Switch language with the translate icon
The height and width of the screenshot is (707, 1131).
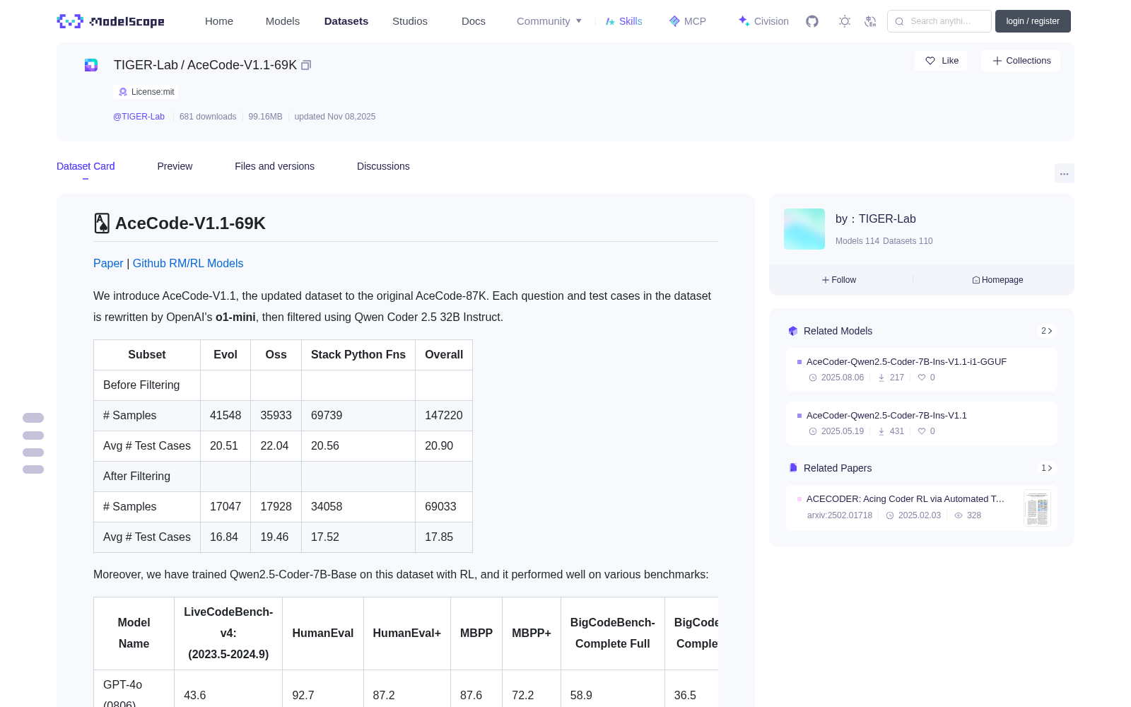[x=871, y=21]
